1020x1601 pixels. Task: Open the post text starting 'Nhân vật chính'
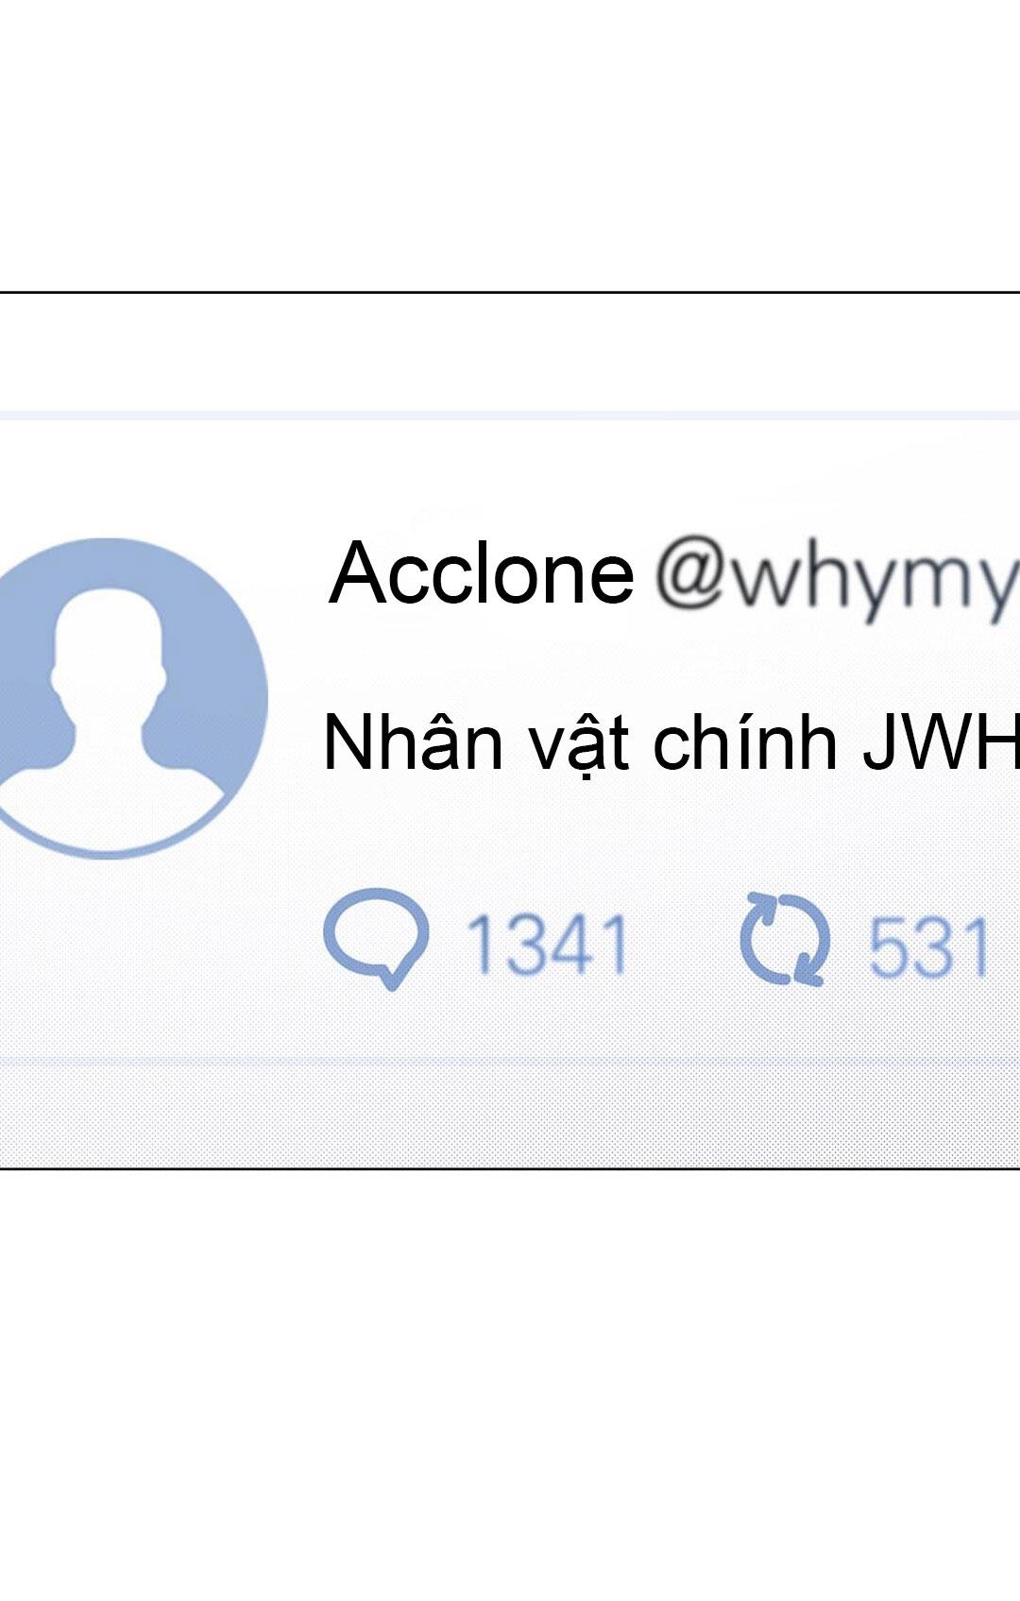tap(671, 745)
